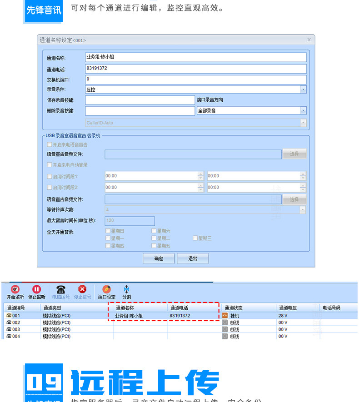Click the 最大留言时间长 field showing 120
Screen dimensions: 359x402
130,221
